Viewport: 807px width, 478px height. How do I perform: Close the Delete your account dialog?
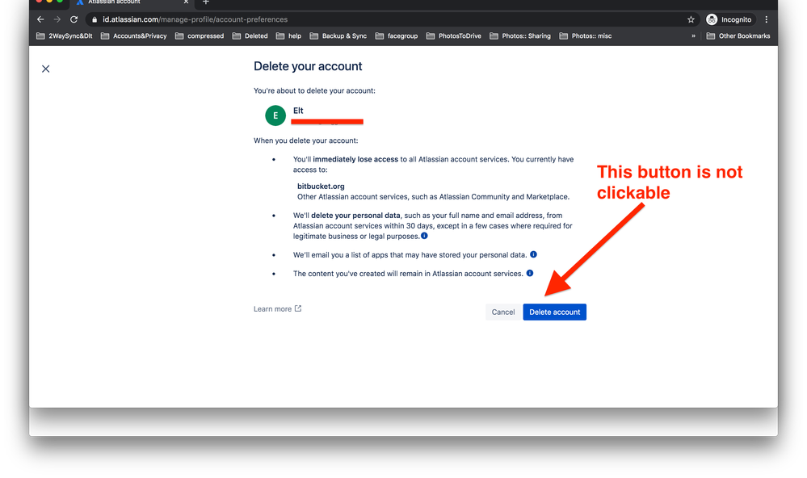point(46,69)
